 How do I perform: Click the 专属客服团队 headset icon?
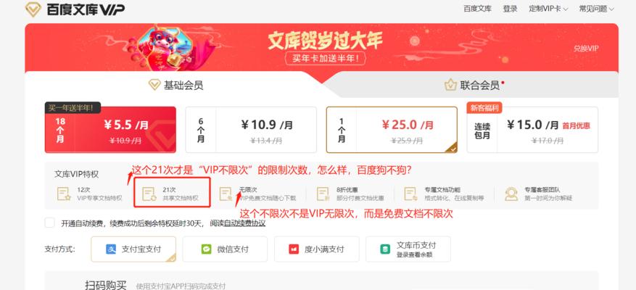[511, 194]
